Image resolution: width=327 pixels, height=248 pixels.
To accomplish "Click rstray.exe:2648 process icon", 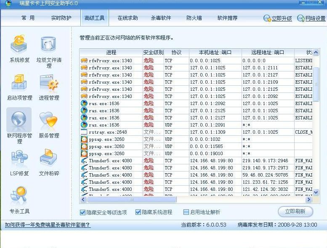I will click(84, 132).
